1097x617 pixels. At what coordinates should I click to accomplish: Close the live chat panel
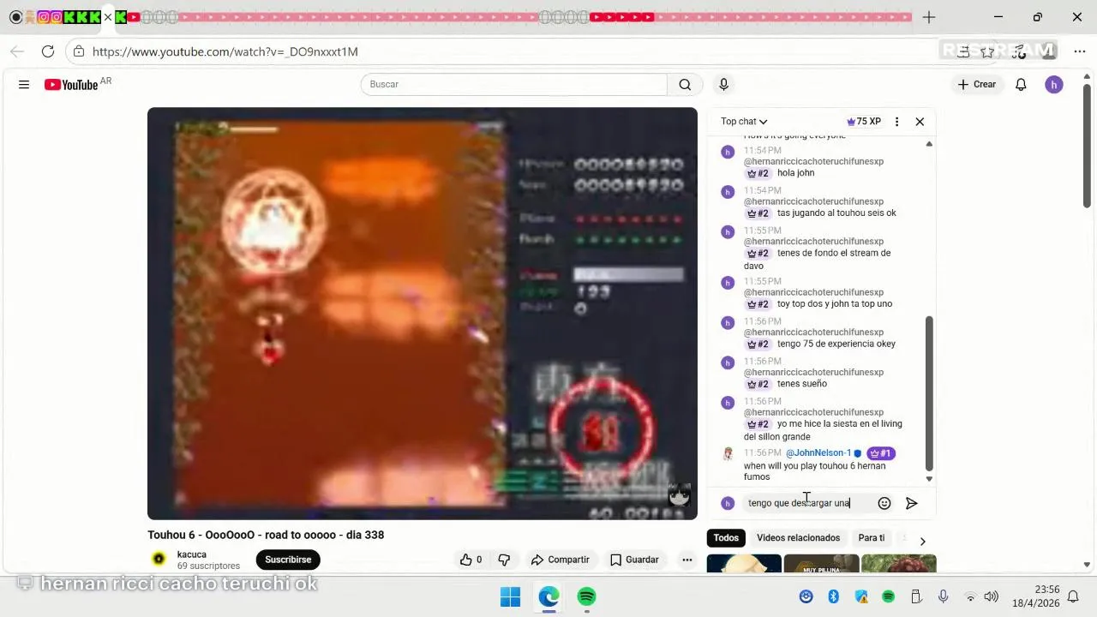pyautogui.click(x=920, y=122)
